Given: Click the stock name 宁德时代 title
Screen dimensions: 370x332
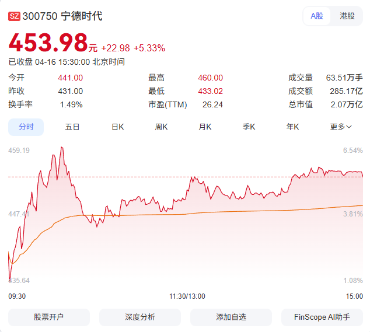Looking at the screenshot, I should click(82, 16).
